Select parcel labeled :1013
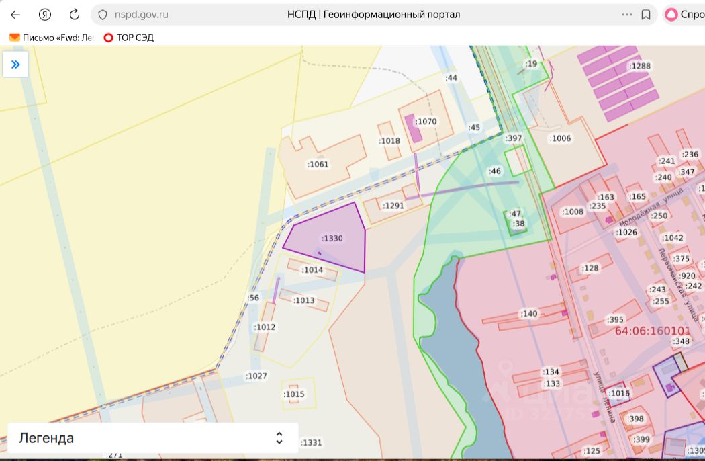This screenshot has height=461, width=705. click(304, 300)
